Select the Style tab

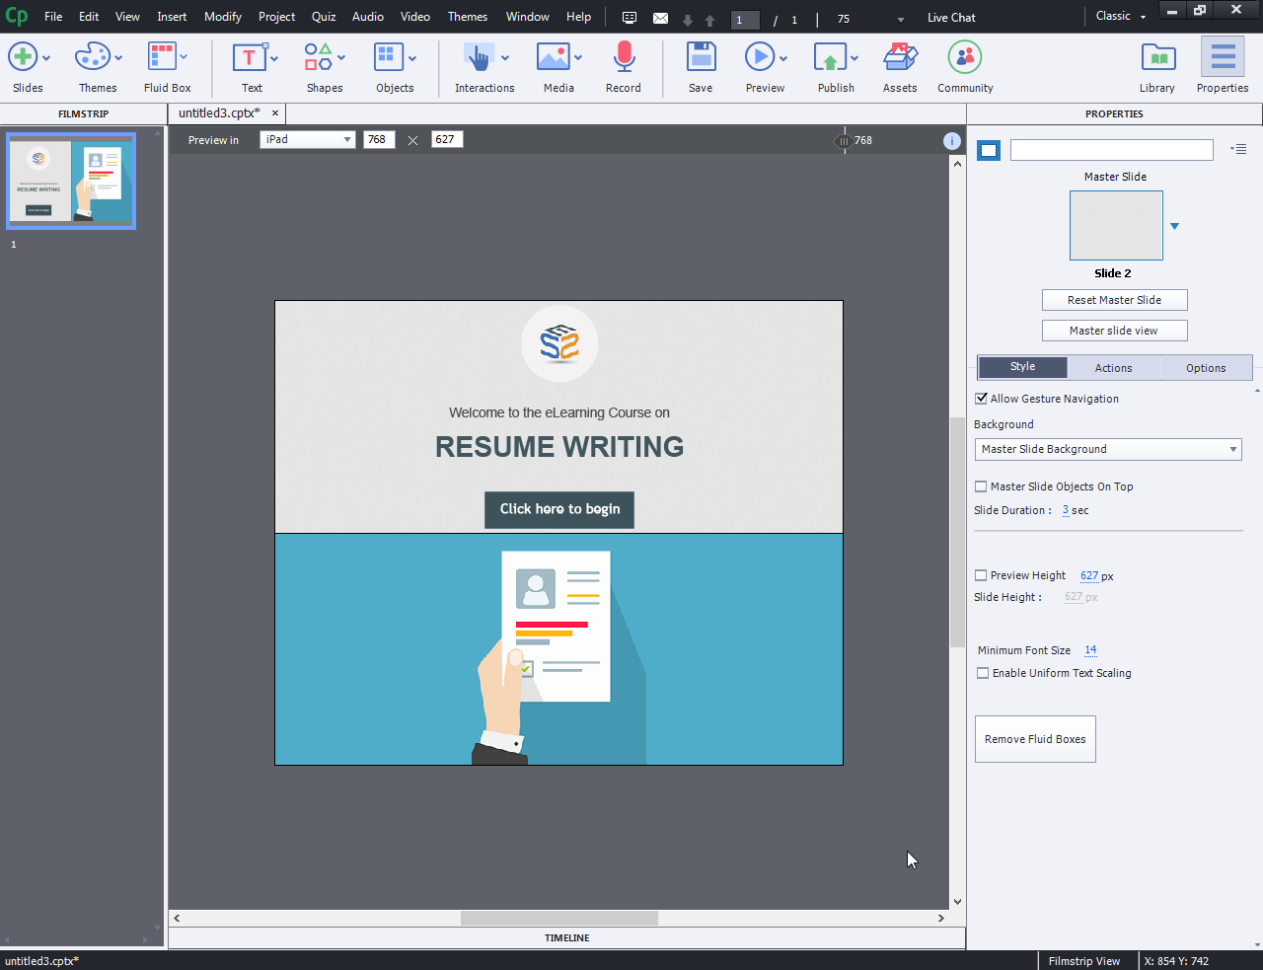[1022, 367]
